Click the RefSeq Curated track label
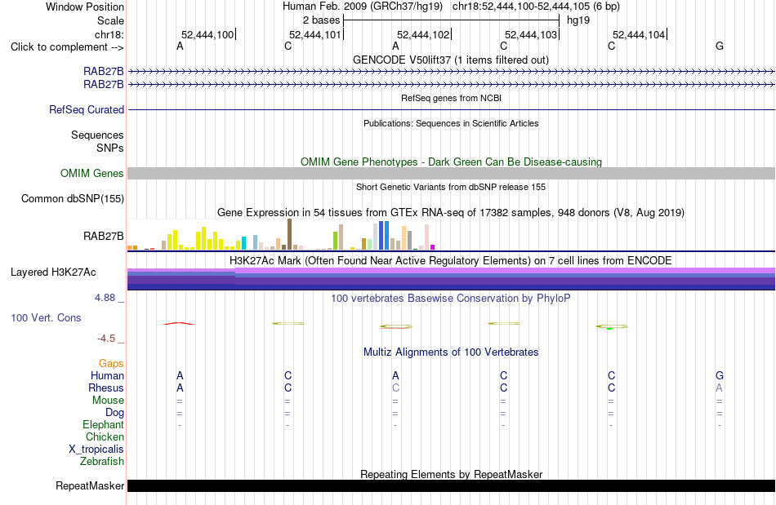776x505 pixels. (87, 109)
